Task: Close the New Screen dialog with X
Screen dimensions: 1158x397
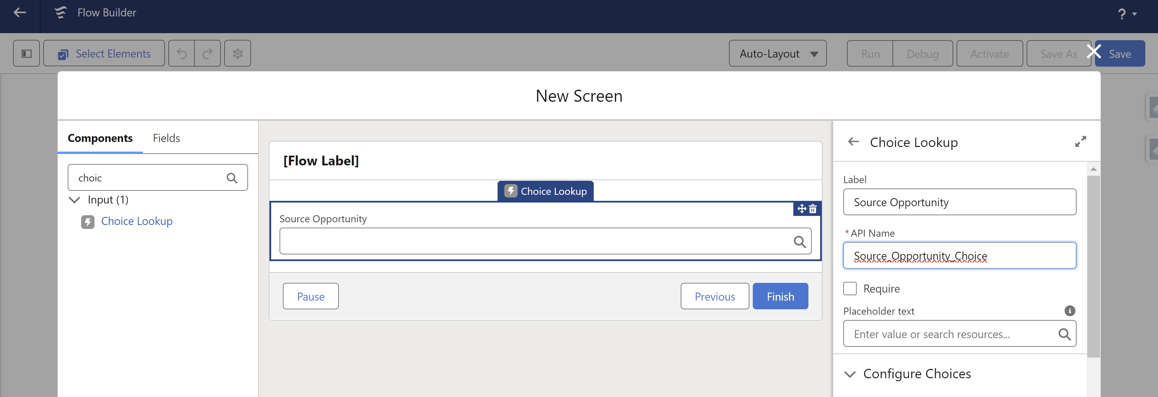Action: coord(1093,51)
